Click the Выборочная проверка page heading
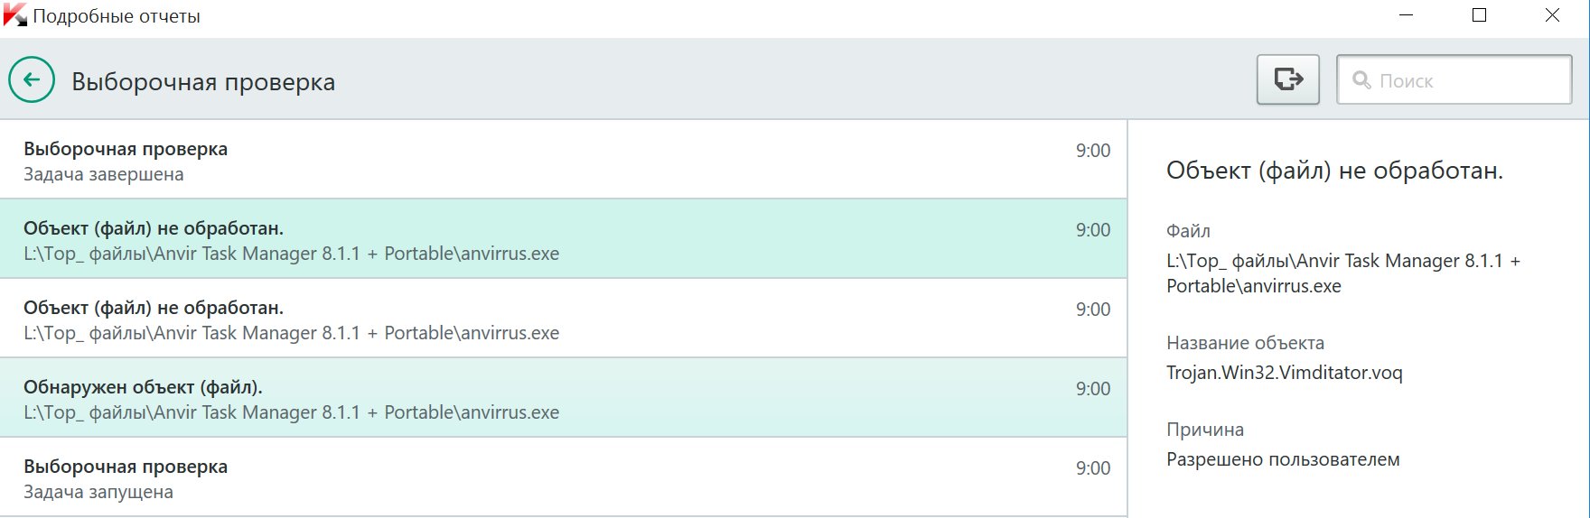This screenshot has width=1590, height=518. 203,81
